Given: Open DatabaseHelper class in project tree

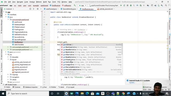Looking at the screenshot, I should click(20, 25).
